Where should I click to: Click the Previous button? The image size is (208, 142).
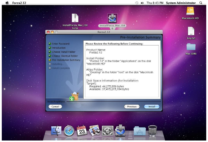tap(132, 106)
